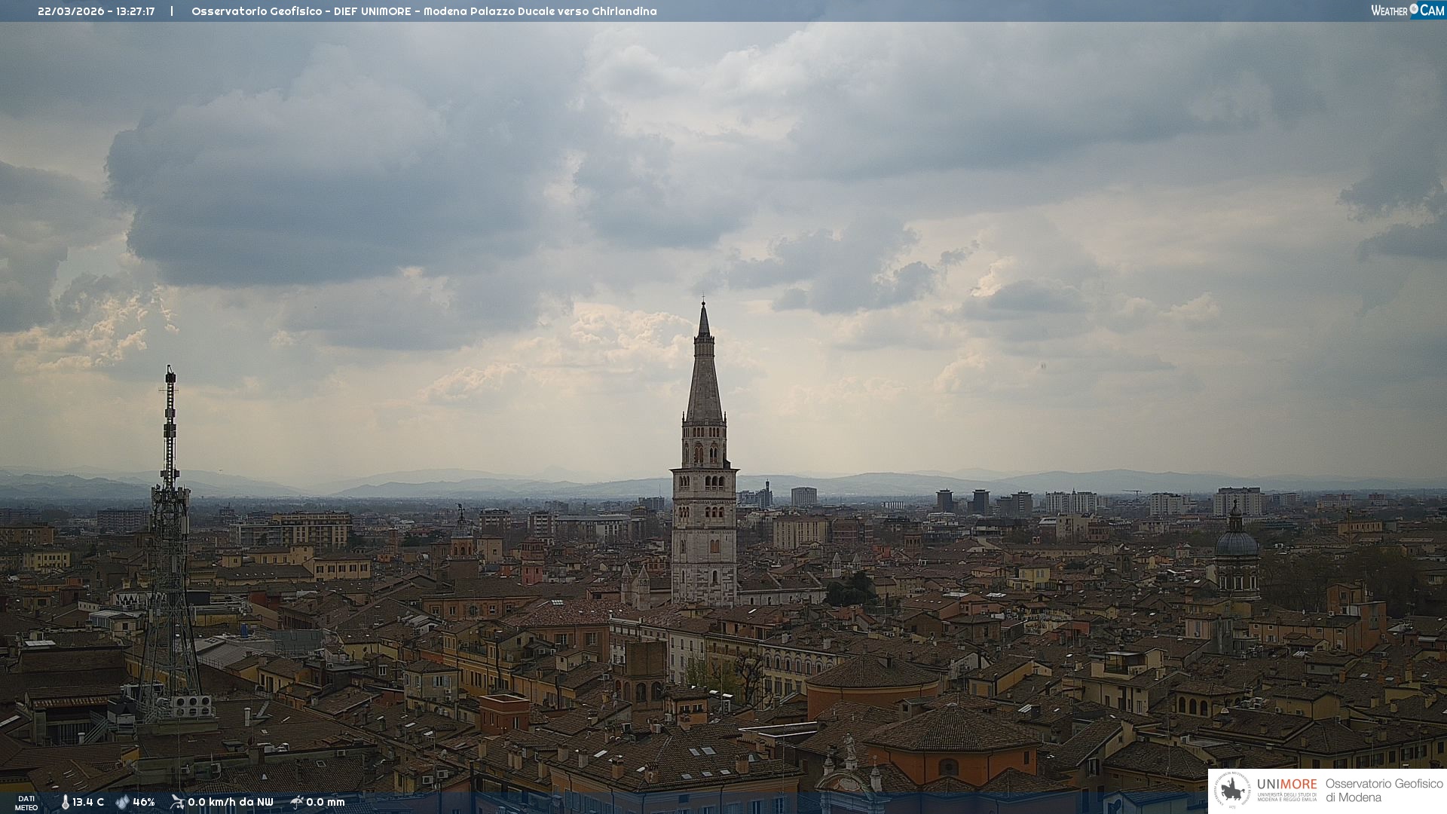Click the UNIMORE wordmark in the bottom banner

coord(1286,784)
